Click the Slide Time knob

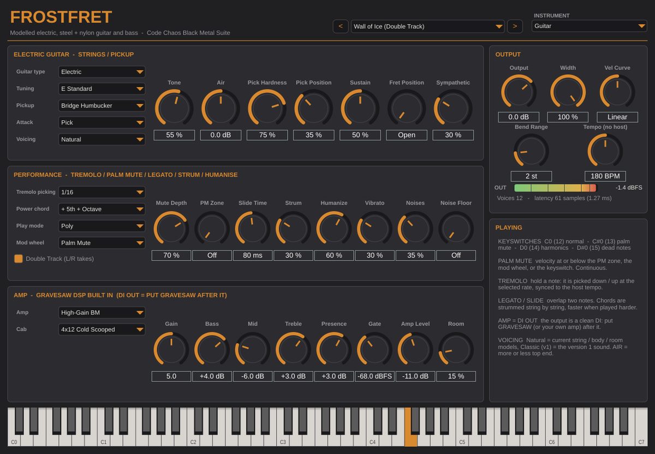coord(253,228)
